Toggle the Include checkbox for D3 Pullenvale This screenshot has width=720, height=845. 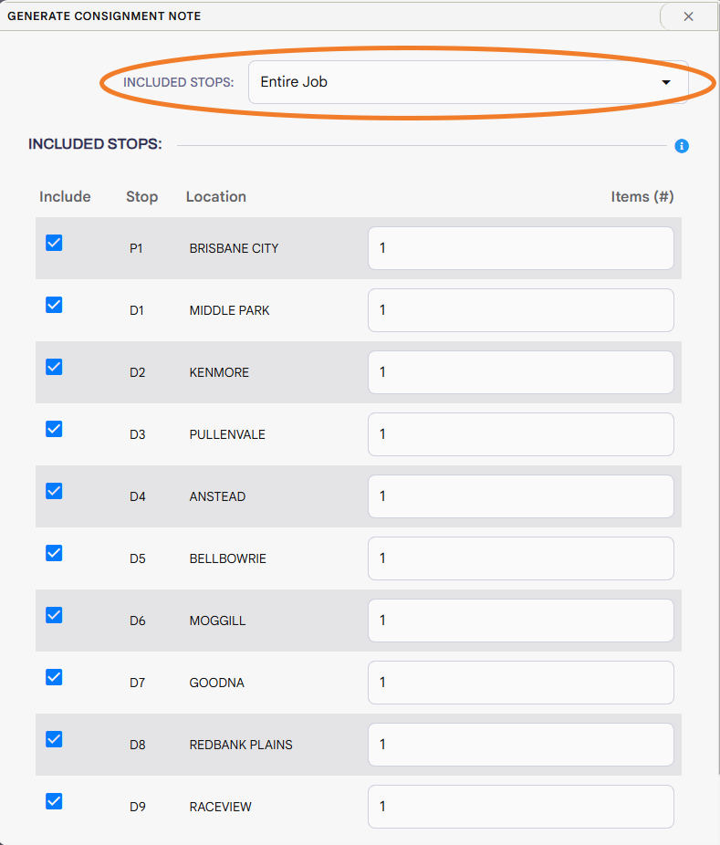tap(54, 429)
